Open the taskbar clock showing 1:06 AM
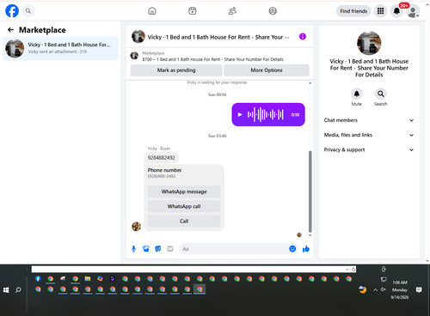Image resolution: width=430 pixels, height=316 pixels. click(400, 289)
